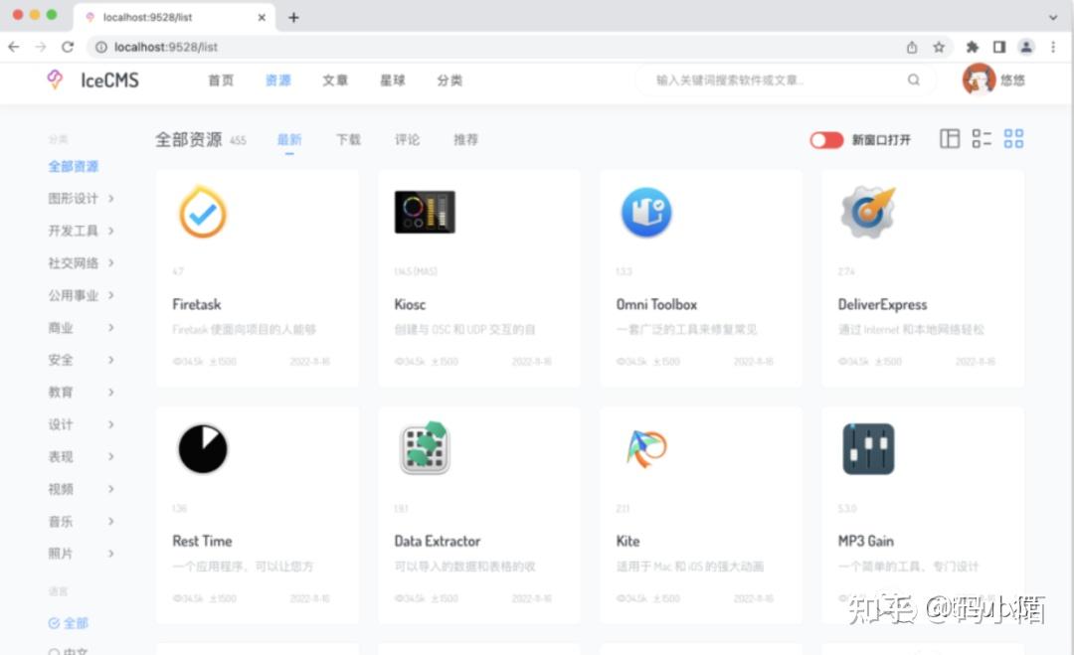The image size is (1074, 655).
Task: Open the browser three-dot menu
Action: click(1053, 48)
